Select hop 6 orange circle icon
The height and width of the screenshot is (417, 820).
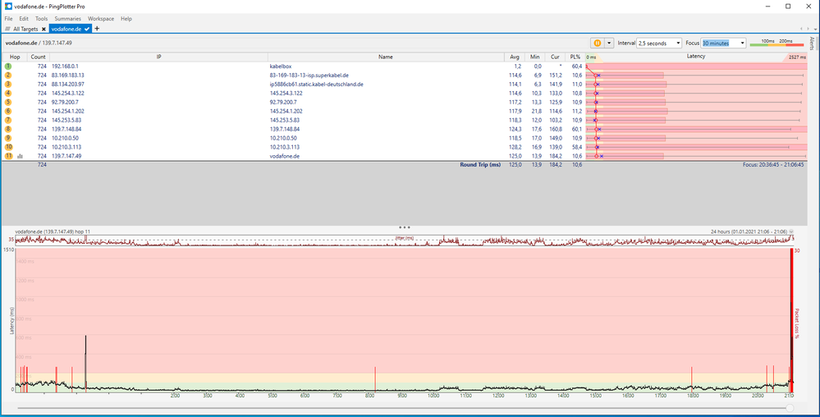8,111
